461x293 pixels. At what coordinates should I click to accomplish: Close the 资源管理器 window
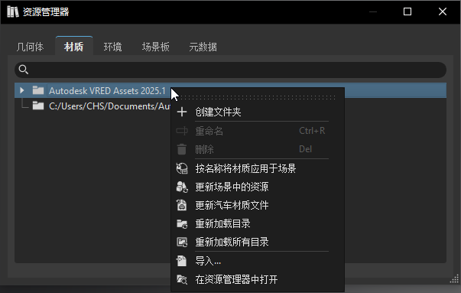[x=443, y=11]
